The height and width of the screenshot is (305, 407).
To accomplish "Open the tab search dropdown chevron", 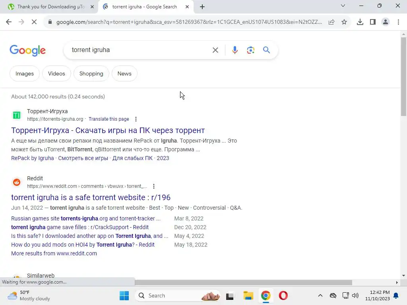I will coord(343,6).
